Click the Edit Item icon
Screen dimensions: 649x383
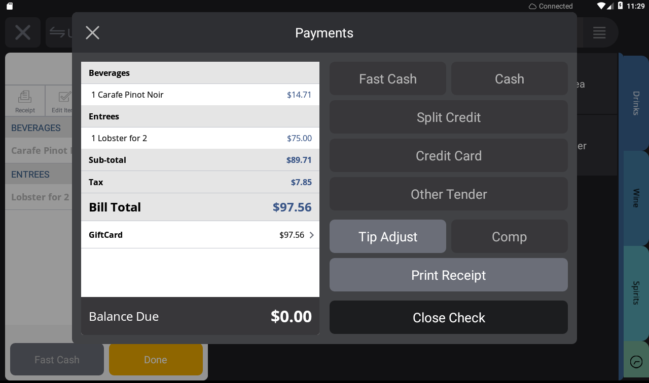click(x=64, y=97)
